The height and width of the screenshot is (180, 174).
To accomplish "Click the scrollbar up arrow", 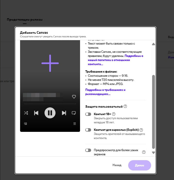I will point(153,44).
